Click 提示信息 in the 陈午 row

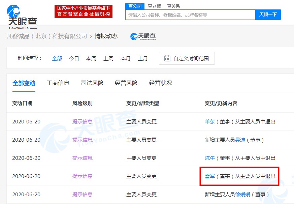82,158
